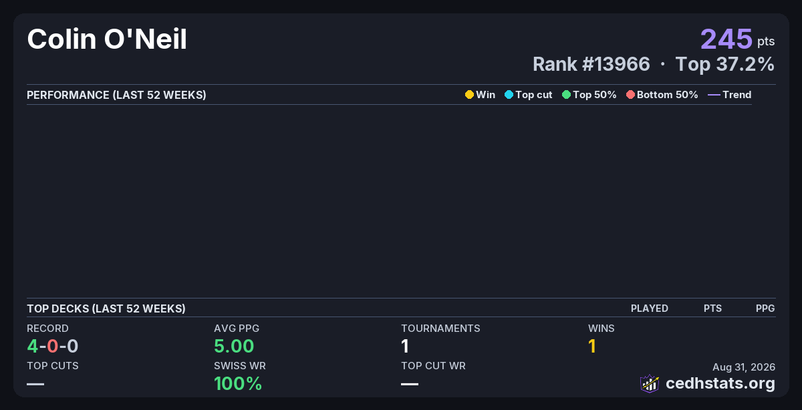Select the PPG column header
The image size is (802, 410).
(765, 309)
